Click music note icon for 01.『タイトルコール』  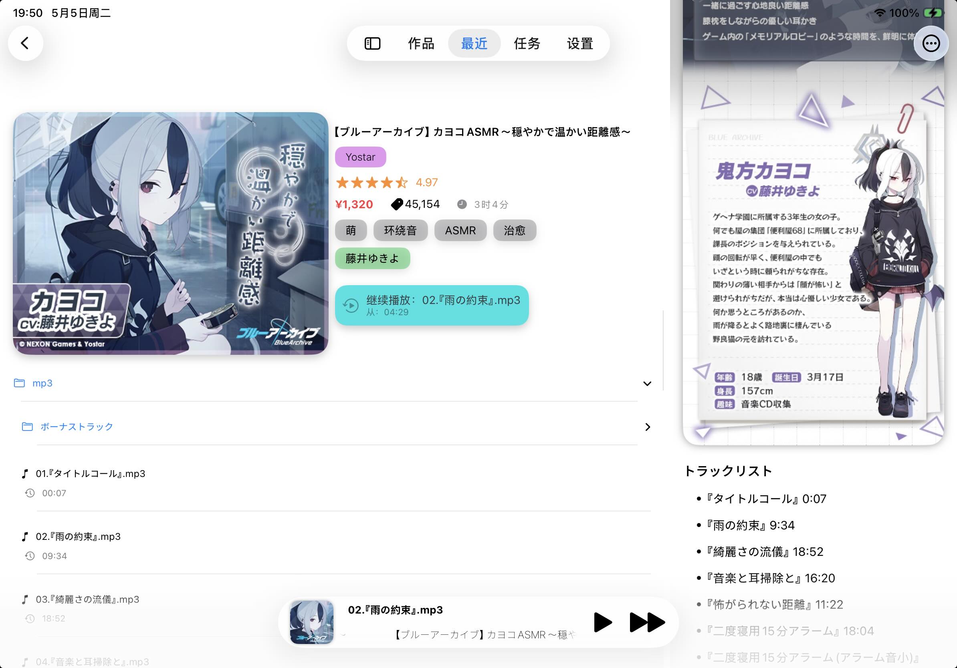[x=25, y=473]
